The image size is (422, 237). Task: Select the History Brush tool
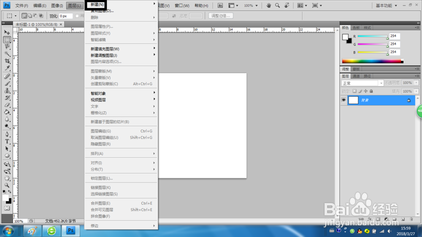7,98
